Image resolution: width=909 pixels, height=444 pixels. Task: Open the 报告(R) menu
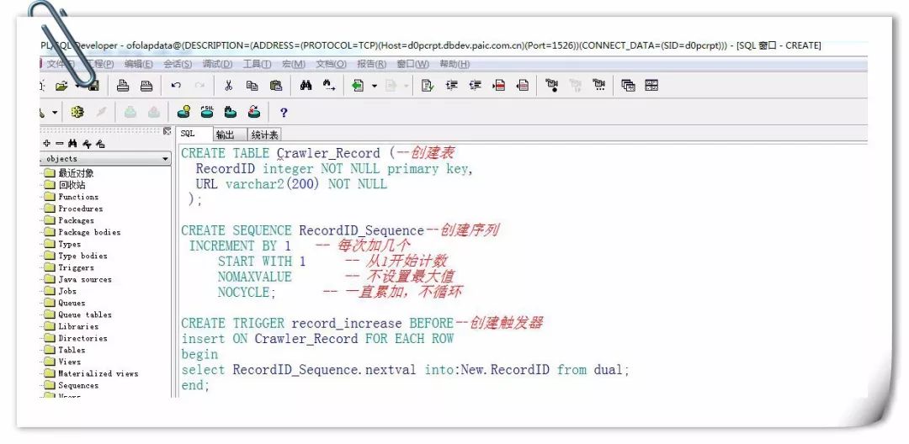click(372, 64)
